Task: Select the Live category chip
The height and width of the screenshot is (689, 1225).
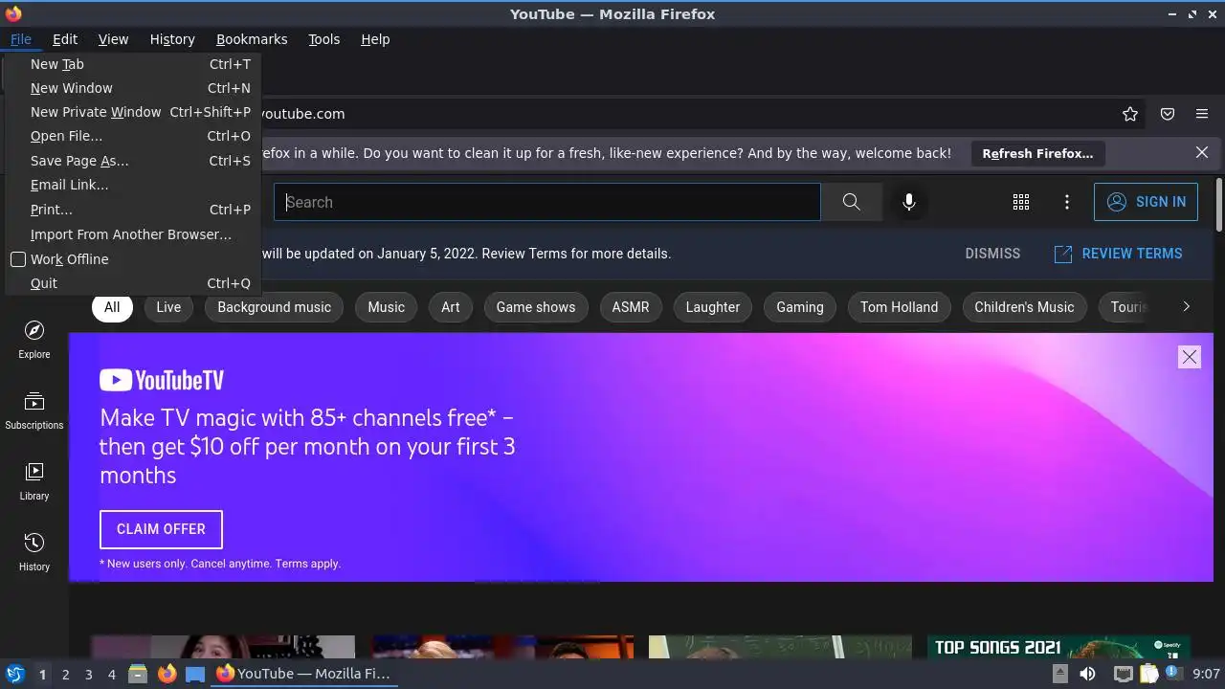Action: click(x=168, y=307)
